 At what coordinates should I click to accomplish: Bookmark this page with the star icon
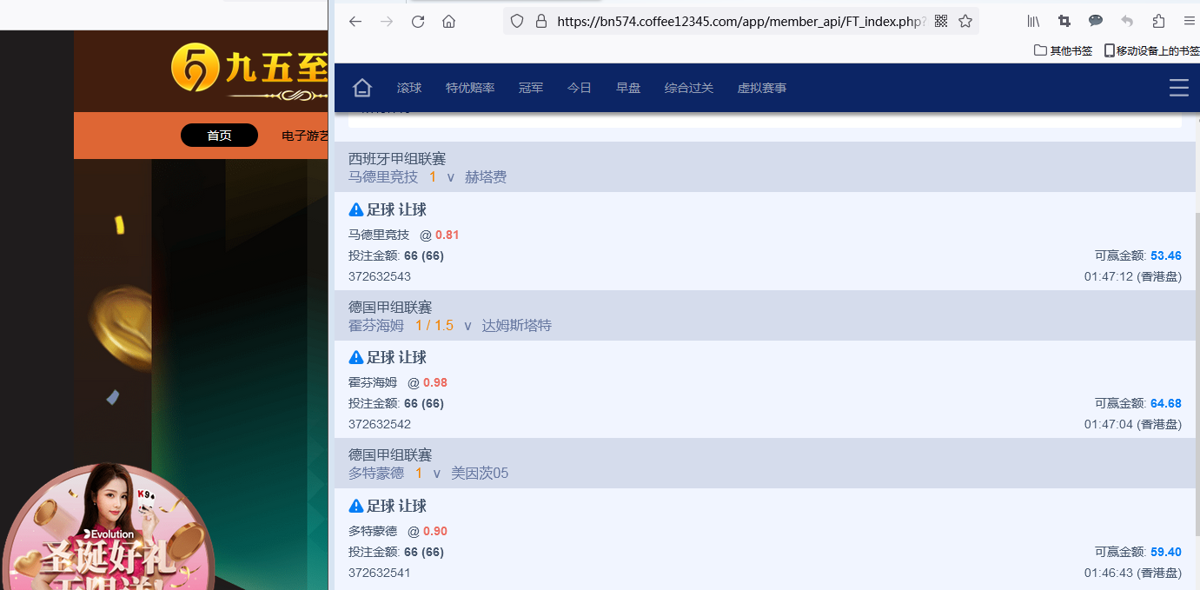point(965,22)
